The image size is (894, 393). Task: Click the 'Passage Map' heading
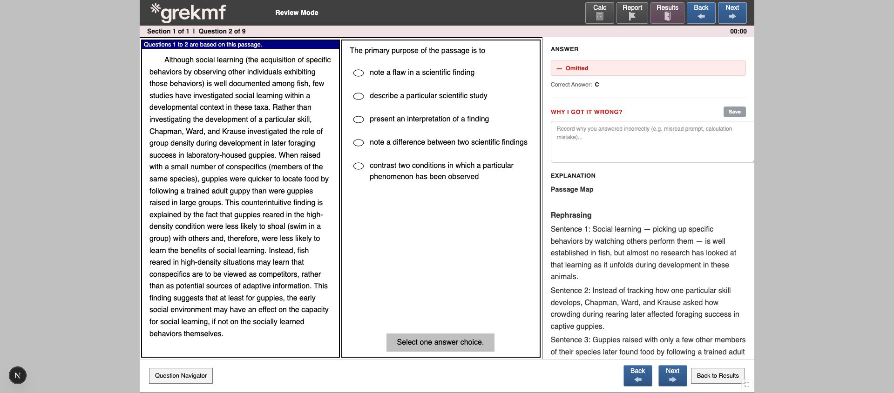[x=572, y=189]
